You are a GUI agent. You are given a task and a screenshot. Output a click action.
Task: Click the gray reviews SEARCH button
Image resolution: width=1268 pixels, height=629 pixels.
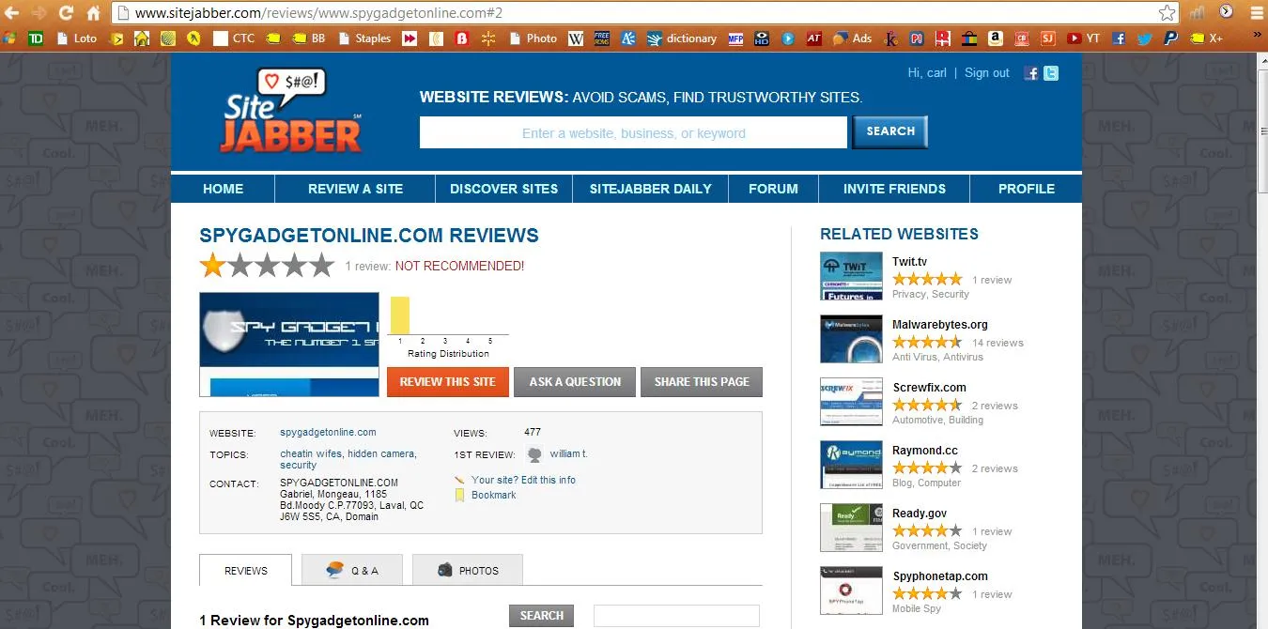point(541,616)
